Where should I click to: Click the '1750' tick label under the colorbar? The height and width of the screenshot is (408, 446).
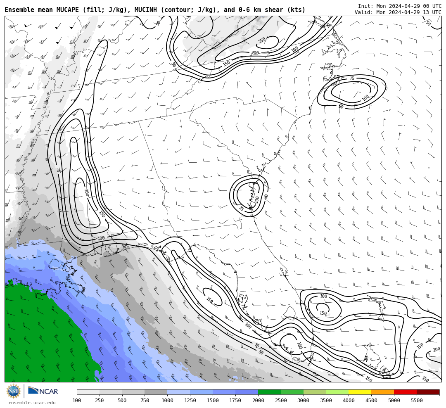[235, 401]
